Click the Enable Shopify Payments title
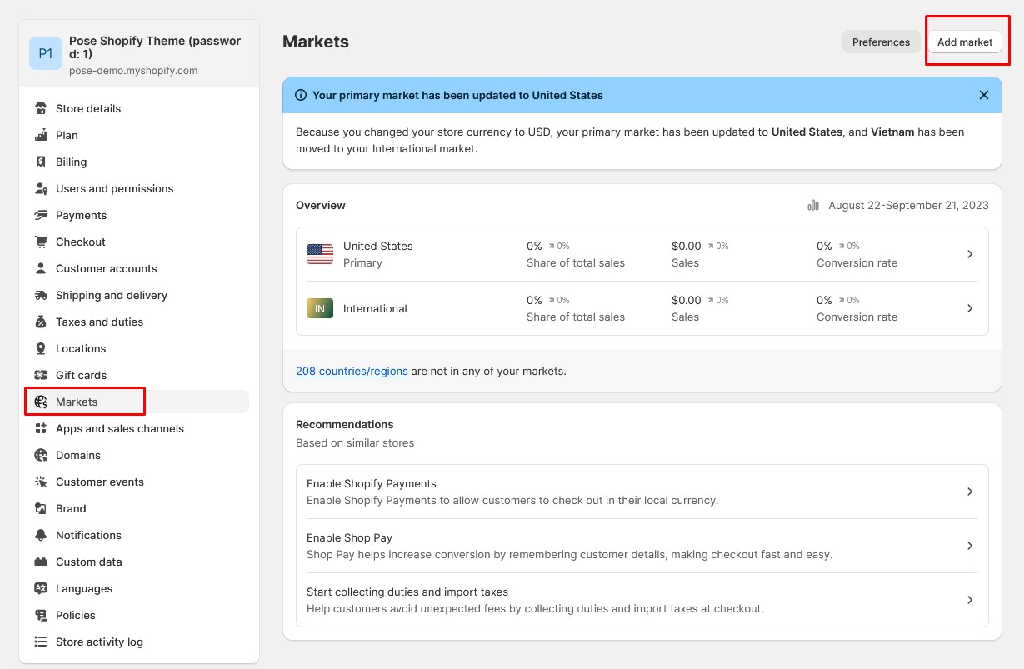1024x669 pixels. [x=372, y=483]
